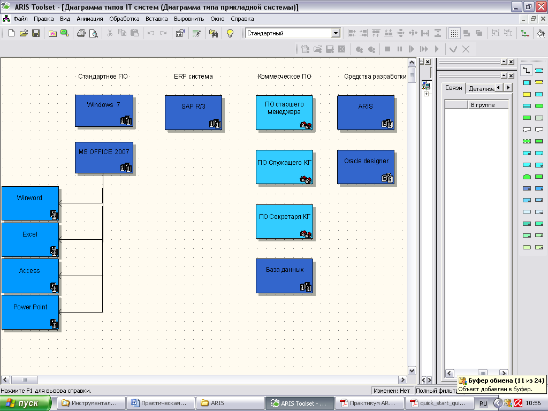Toggle the grid display toolbar button
This screenshot has height=411, width=548.
point(454,33)
